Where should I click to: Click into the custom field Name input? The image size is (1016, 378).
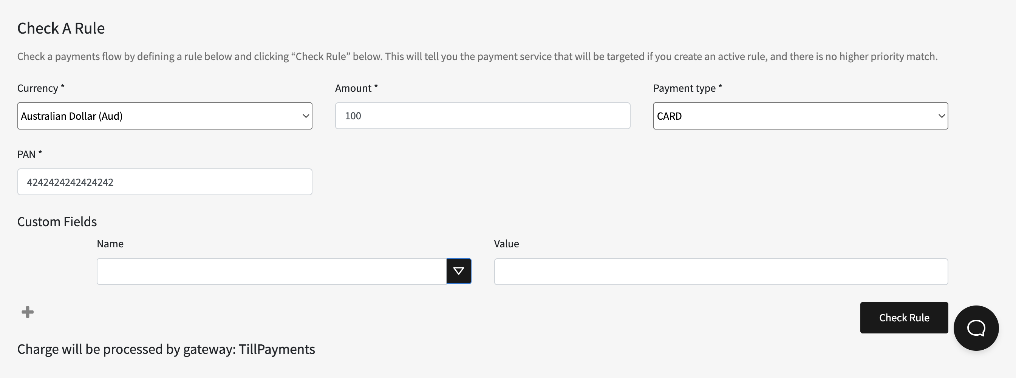tap(271, 271)
